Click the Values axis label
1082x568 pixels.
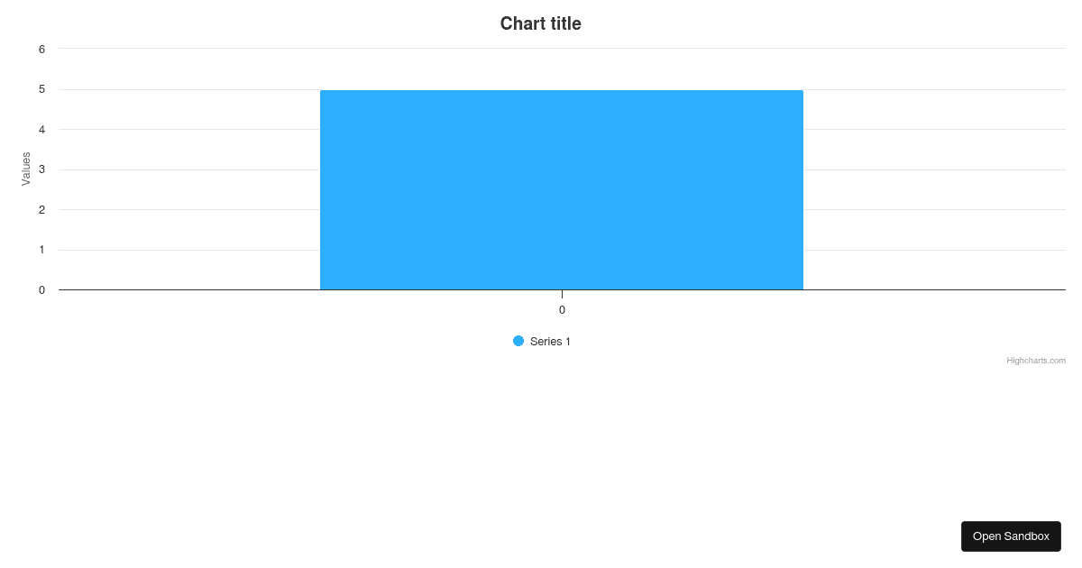25,169
